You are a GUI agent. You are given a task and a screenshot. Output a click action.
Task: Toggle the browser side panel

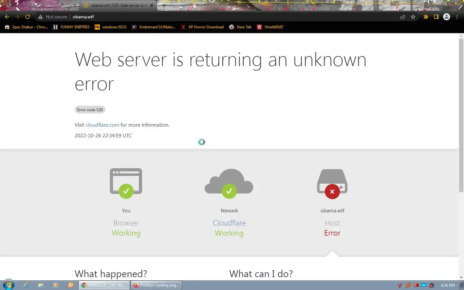pyautogui.click(x=436, y=17)
